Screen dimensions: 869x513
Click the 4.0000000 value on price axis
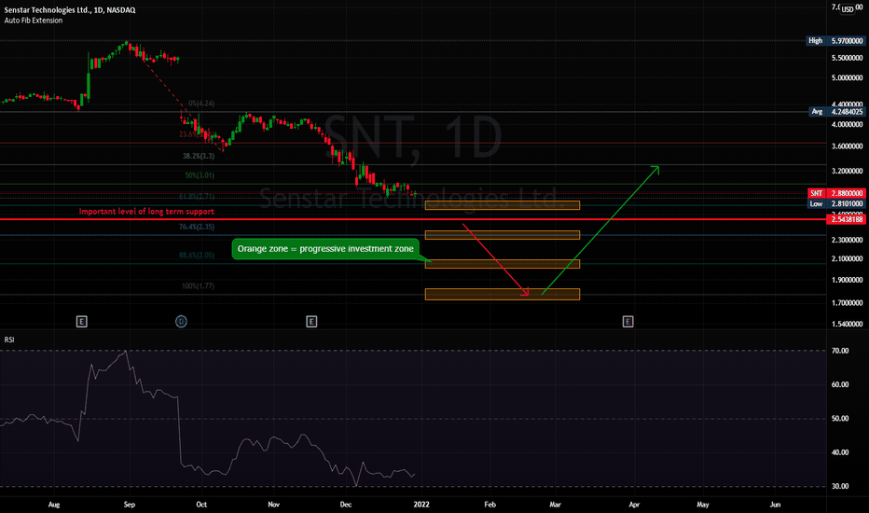847,124
